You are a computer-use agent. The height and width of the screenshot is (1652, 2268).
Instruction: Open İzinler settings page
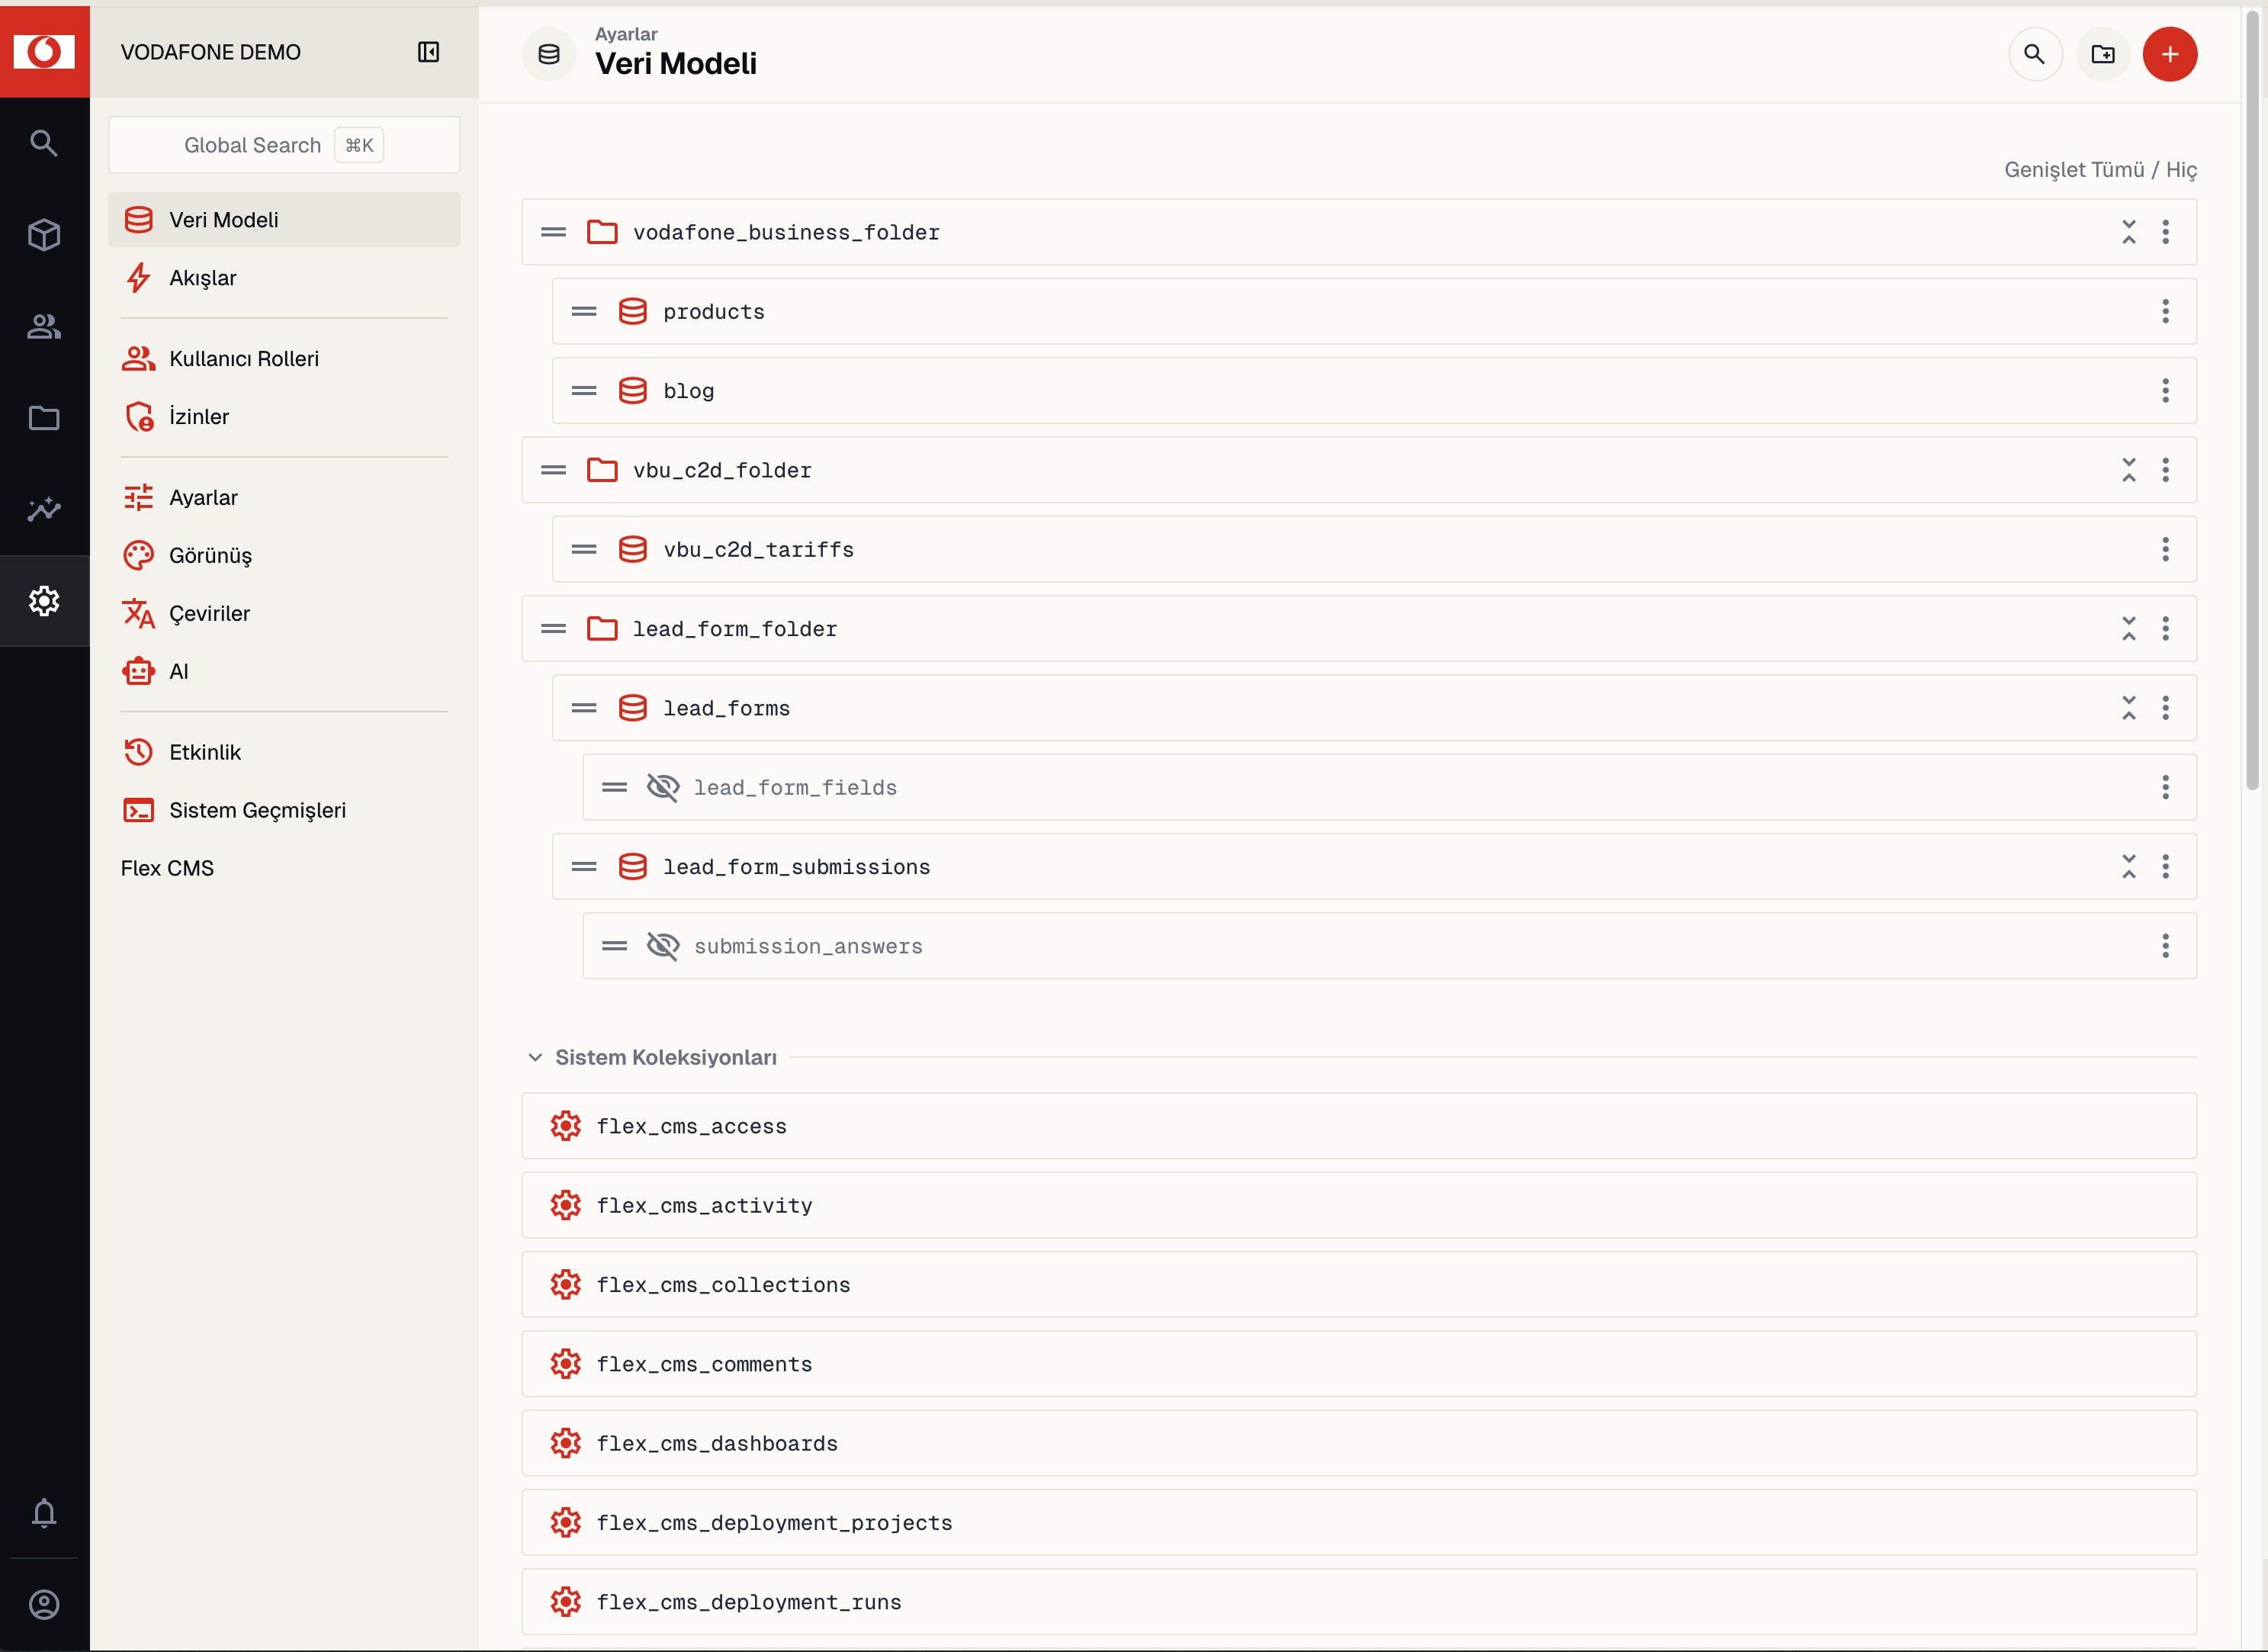(284, 416)
